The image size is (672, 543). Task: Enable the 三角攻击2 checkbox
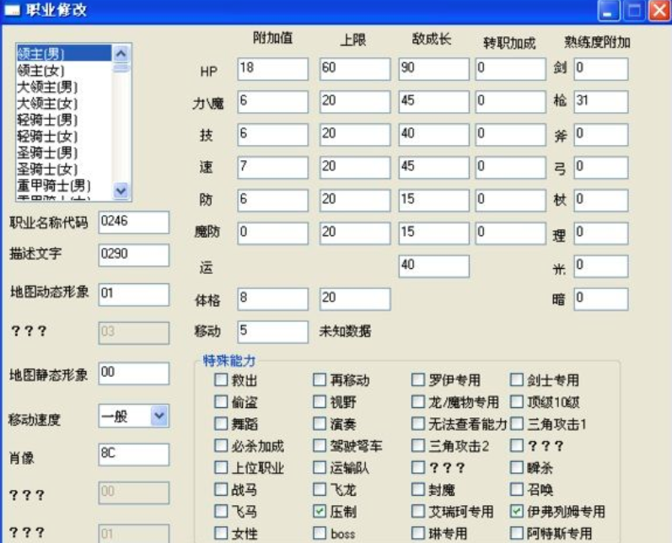click(418, 445)
